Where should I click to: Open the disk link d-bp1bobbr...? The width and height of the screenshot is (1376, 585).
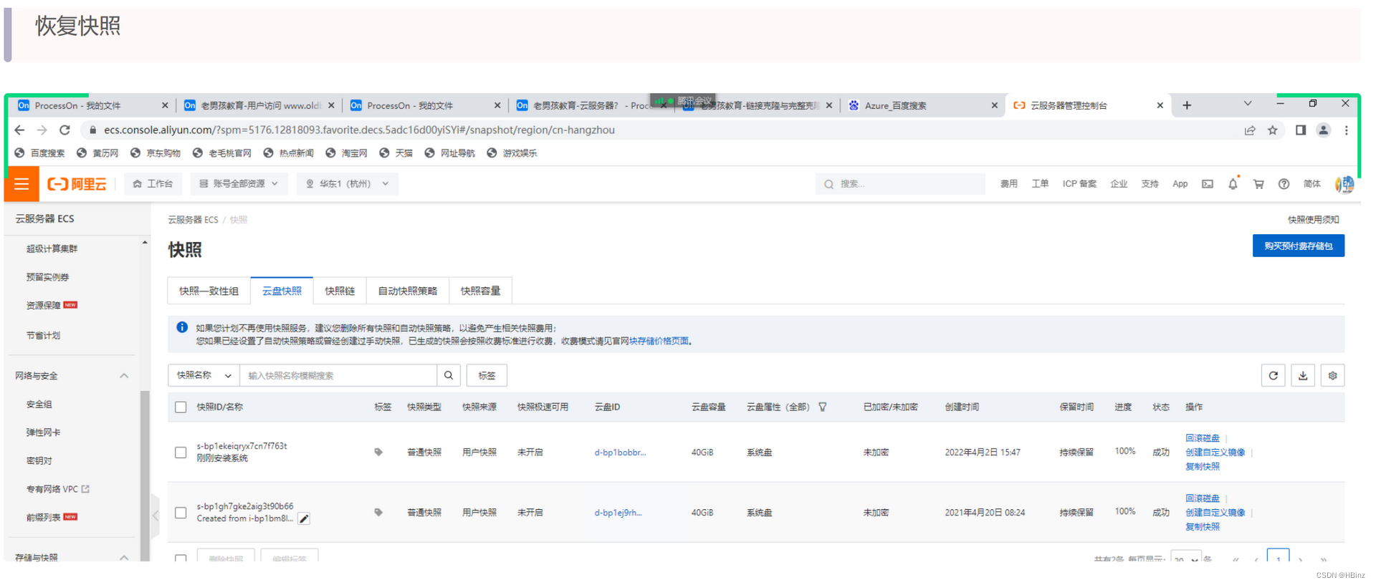click(x=620, y=453)
